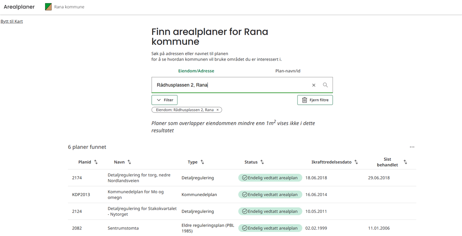Open plan 2174 Detaljregulering for torg row
The image size is (462, 236).
coord(139,178)
